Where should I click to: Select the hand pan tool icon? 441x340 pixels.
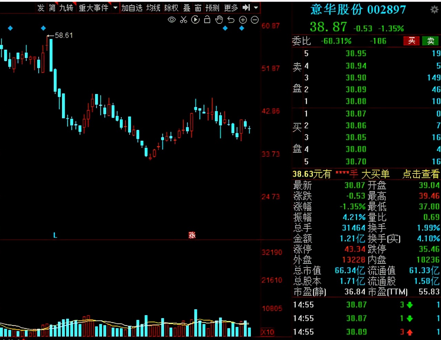point(219,20)
